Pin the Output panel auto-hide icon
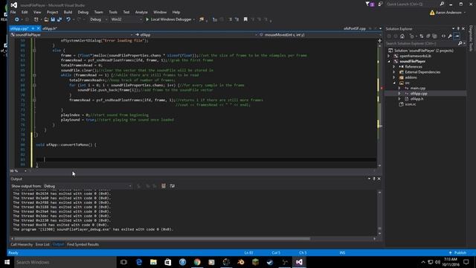 374,179
